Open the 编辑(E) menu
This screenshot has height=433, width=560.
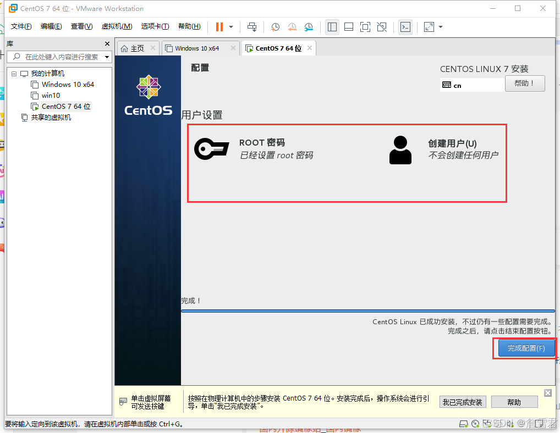point(51,26)
